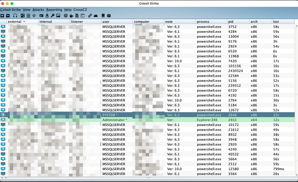298x182 pixels.
Task: Sort by the pid column header
Action: pos(238,22)
